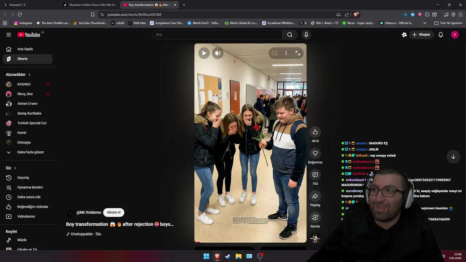
Task: Open the @Mr.Voldemo channel link
Action: click(x=89, y=213)
